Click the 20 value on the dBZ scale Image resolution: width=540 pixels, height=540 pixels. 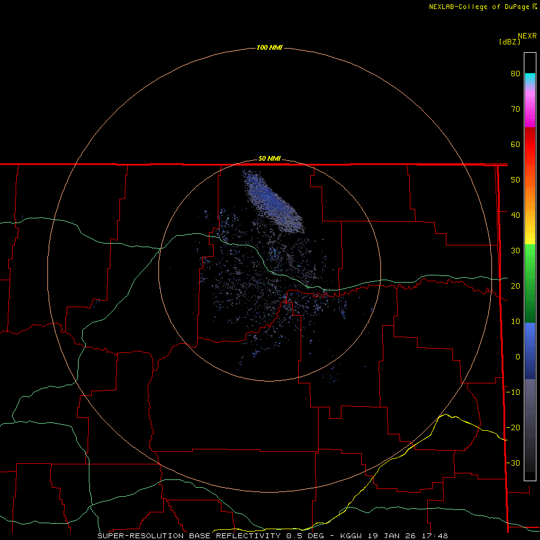point(515,286)
